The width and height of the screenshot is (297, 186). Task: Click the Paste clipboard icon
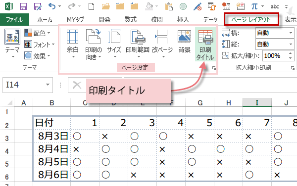pos(169,6)
